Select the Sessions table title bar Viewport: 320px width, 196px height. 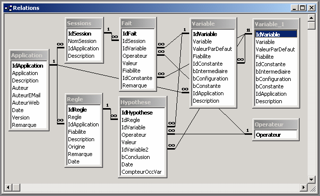click(84, 23)
